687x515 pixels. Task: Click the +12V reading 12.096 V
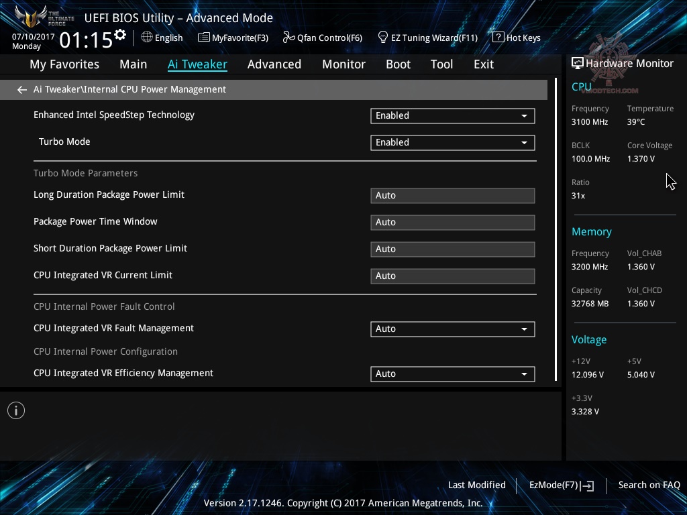[588, 375]
